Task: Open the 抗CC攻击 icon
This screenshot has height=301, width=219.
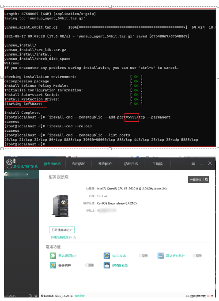Action: (107, 256)
